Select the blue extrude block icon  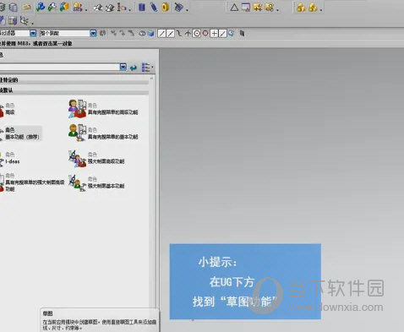[142, 7]
